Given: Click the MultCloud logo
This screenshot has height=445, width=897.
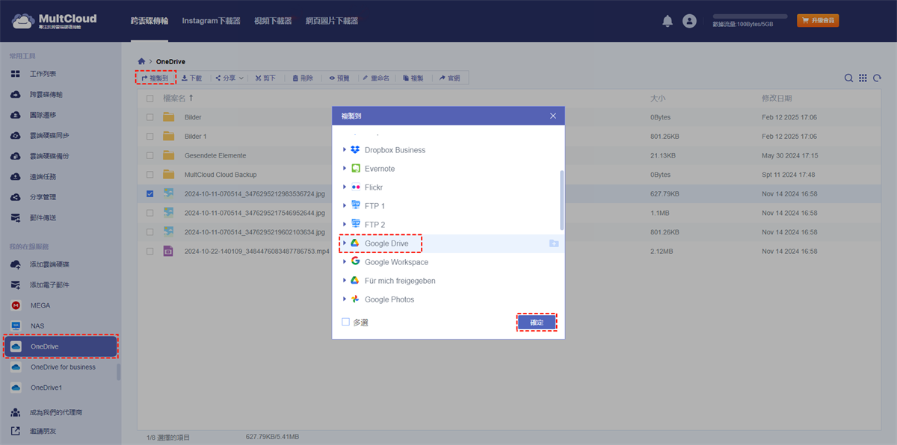Looking at the screenshot, I should pos(55,21).
